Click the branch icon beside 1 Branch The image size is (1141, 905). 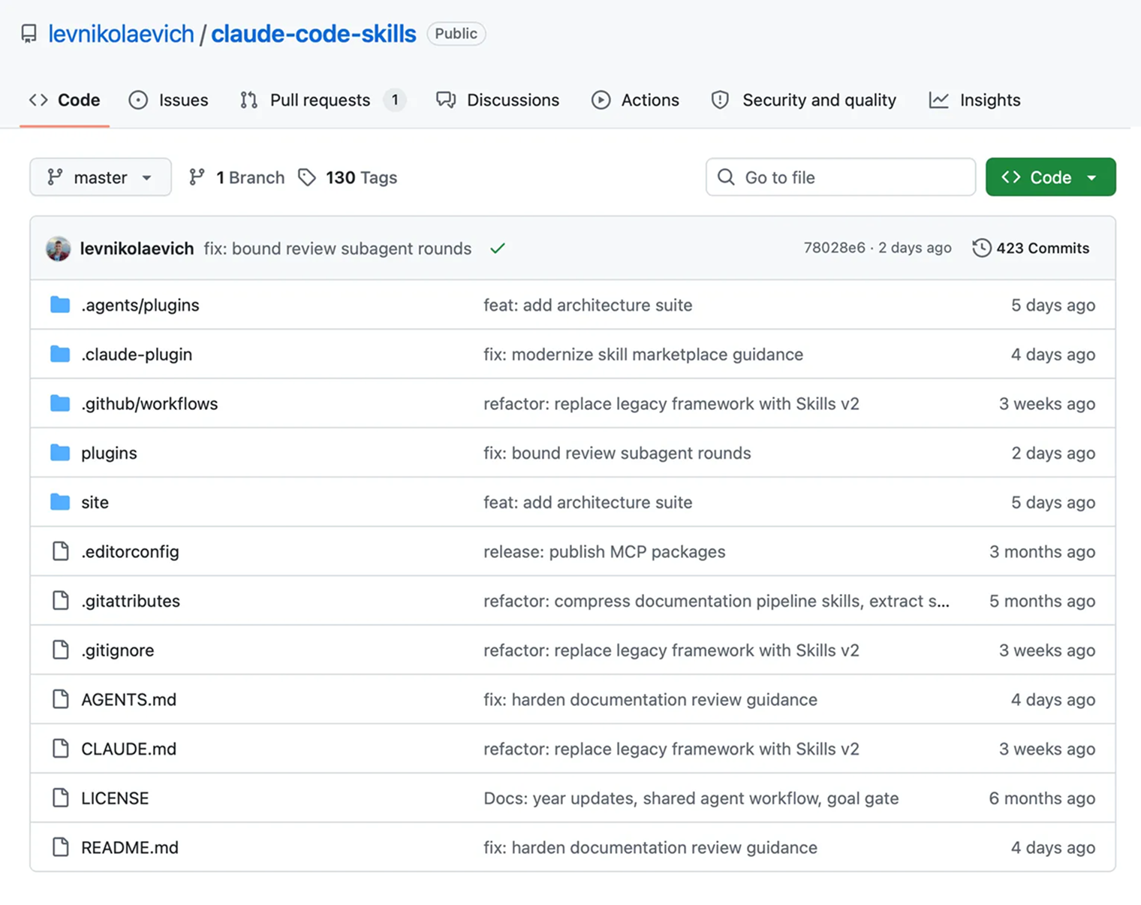click(x=197, y=177)
